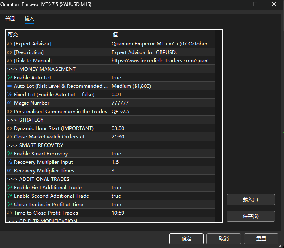Click the '>>> STRATEGY' section row
The image size is (284, 248).
tap(110, 120)
